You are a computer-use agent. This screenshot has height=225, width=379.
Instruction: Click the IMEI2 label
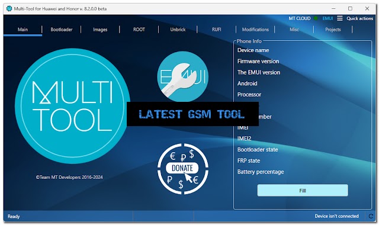click(244, 139)
